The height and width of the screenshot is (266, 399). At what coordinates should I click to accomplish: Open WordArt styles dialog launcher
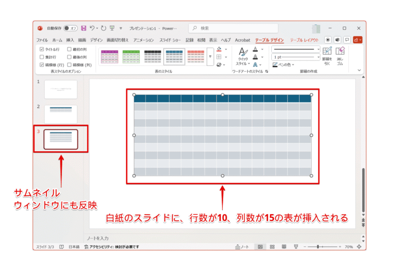tap(267, 72)
